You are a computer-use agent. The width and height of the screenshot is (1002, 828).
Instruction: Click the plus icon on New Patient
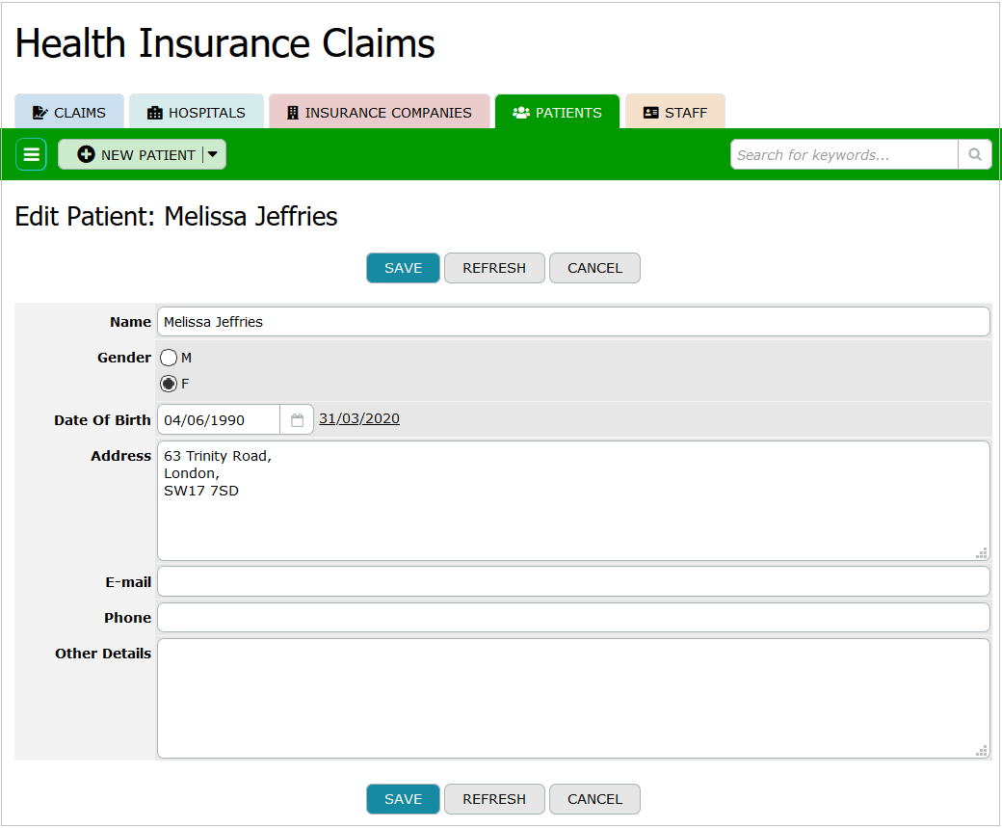pos(87,154)
